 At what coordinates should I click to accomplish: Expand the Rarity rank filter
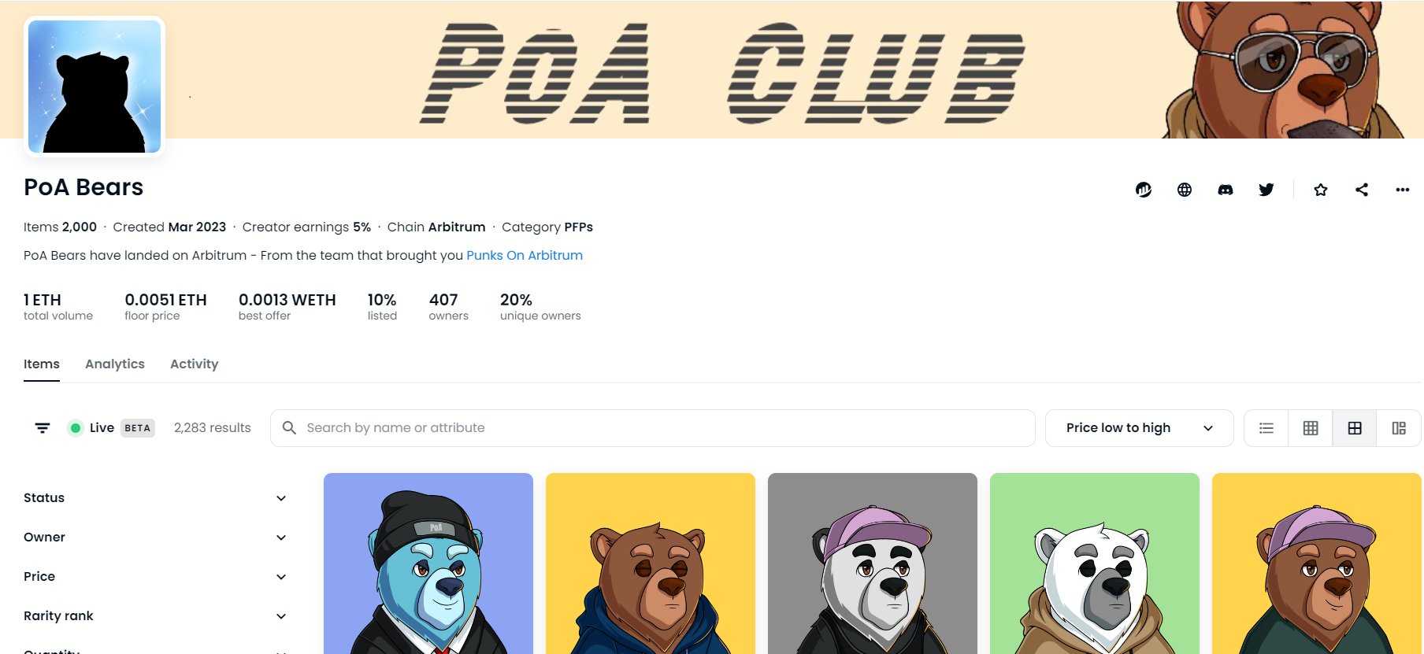point(154,616)
